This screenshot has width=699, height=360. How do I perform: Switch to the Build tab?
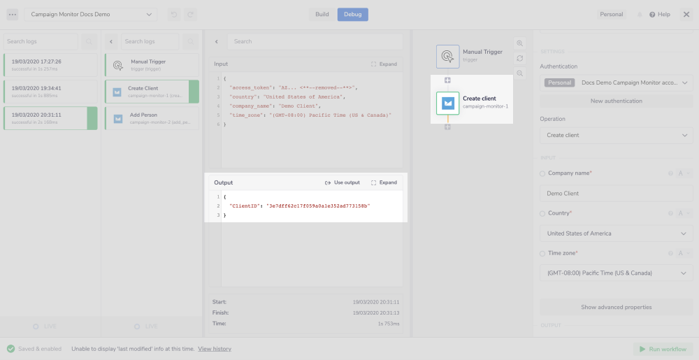pyautogui.click(x=322, y=14)
